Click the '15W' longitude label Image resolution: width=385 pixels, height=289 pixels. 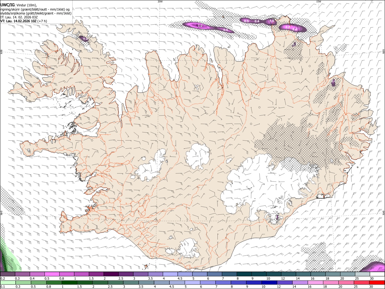click(319, 2)
